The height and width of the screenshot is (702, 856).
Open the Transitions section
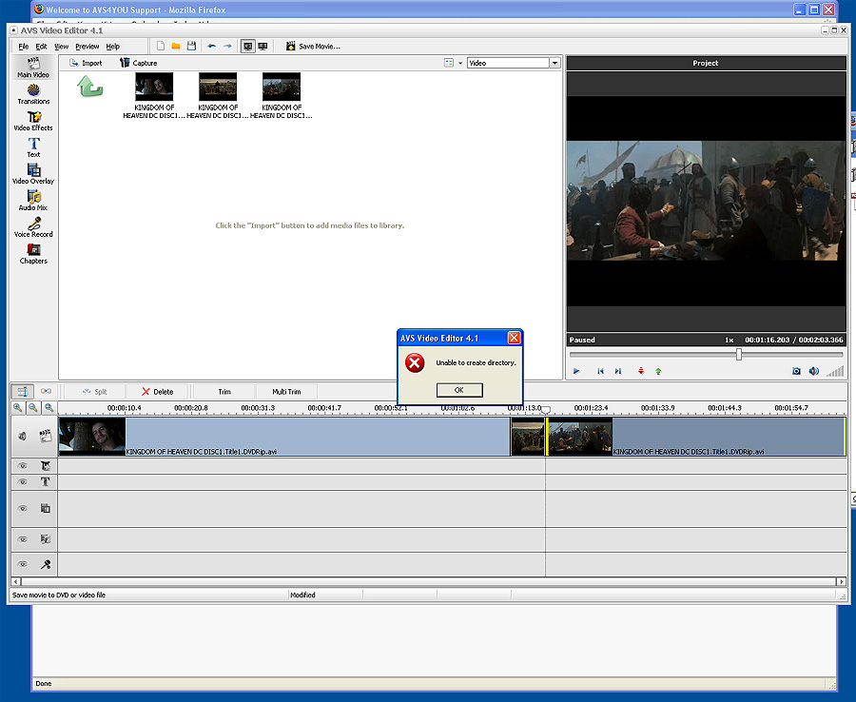33,94
